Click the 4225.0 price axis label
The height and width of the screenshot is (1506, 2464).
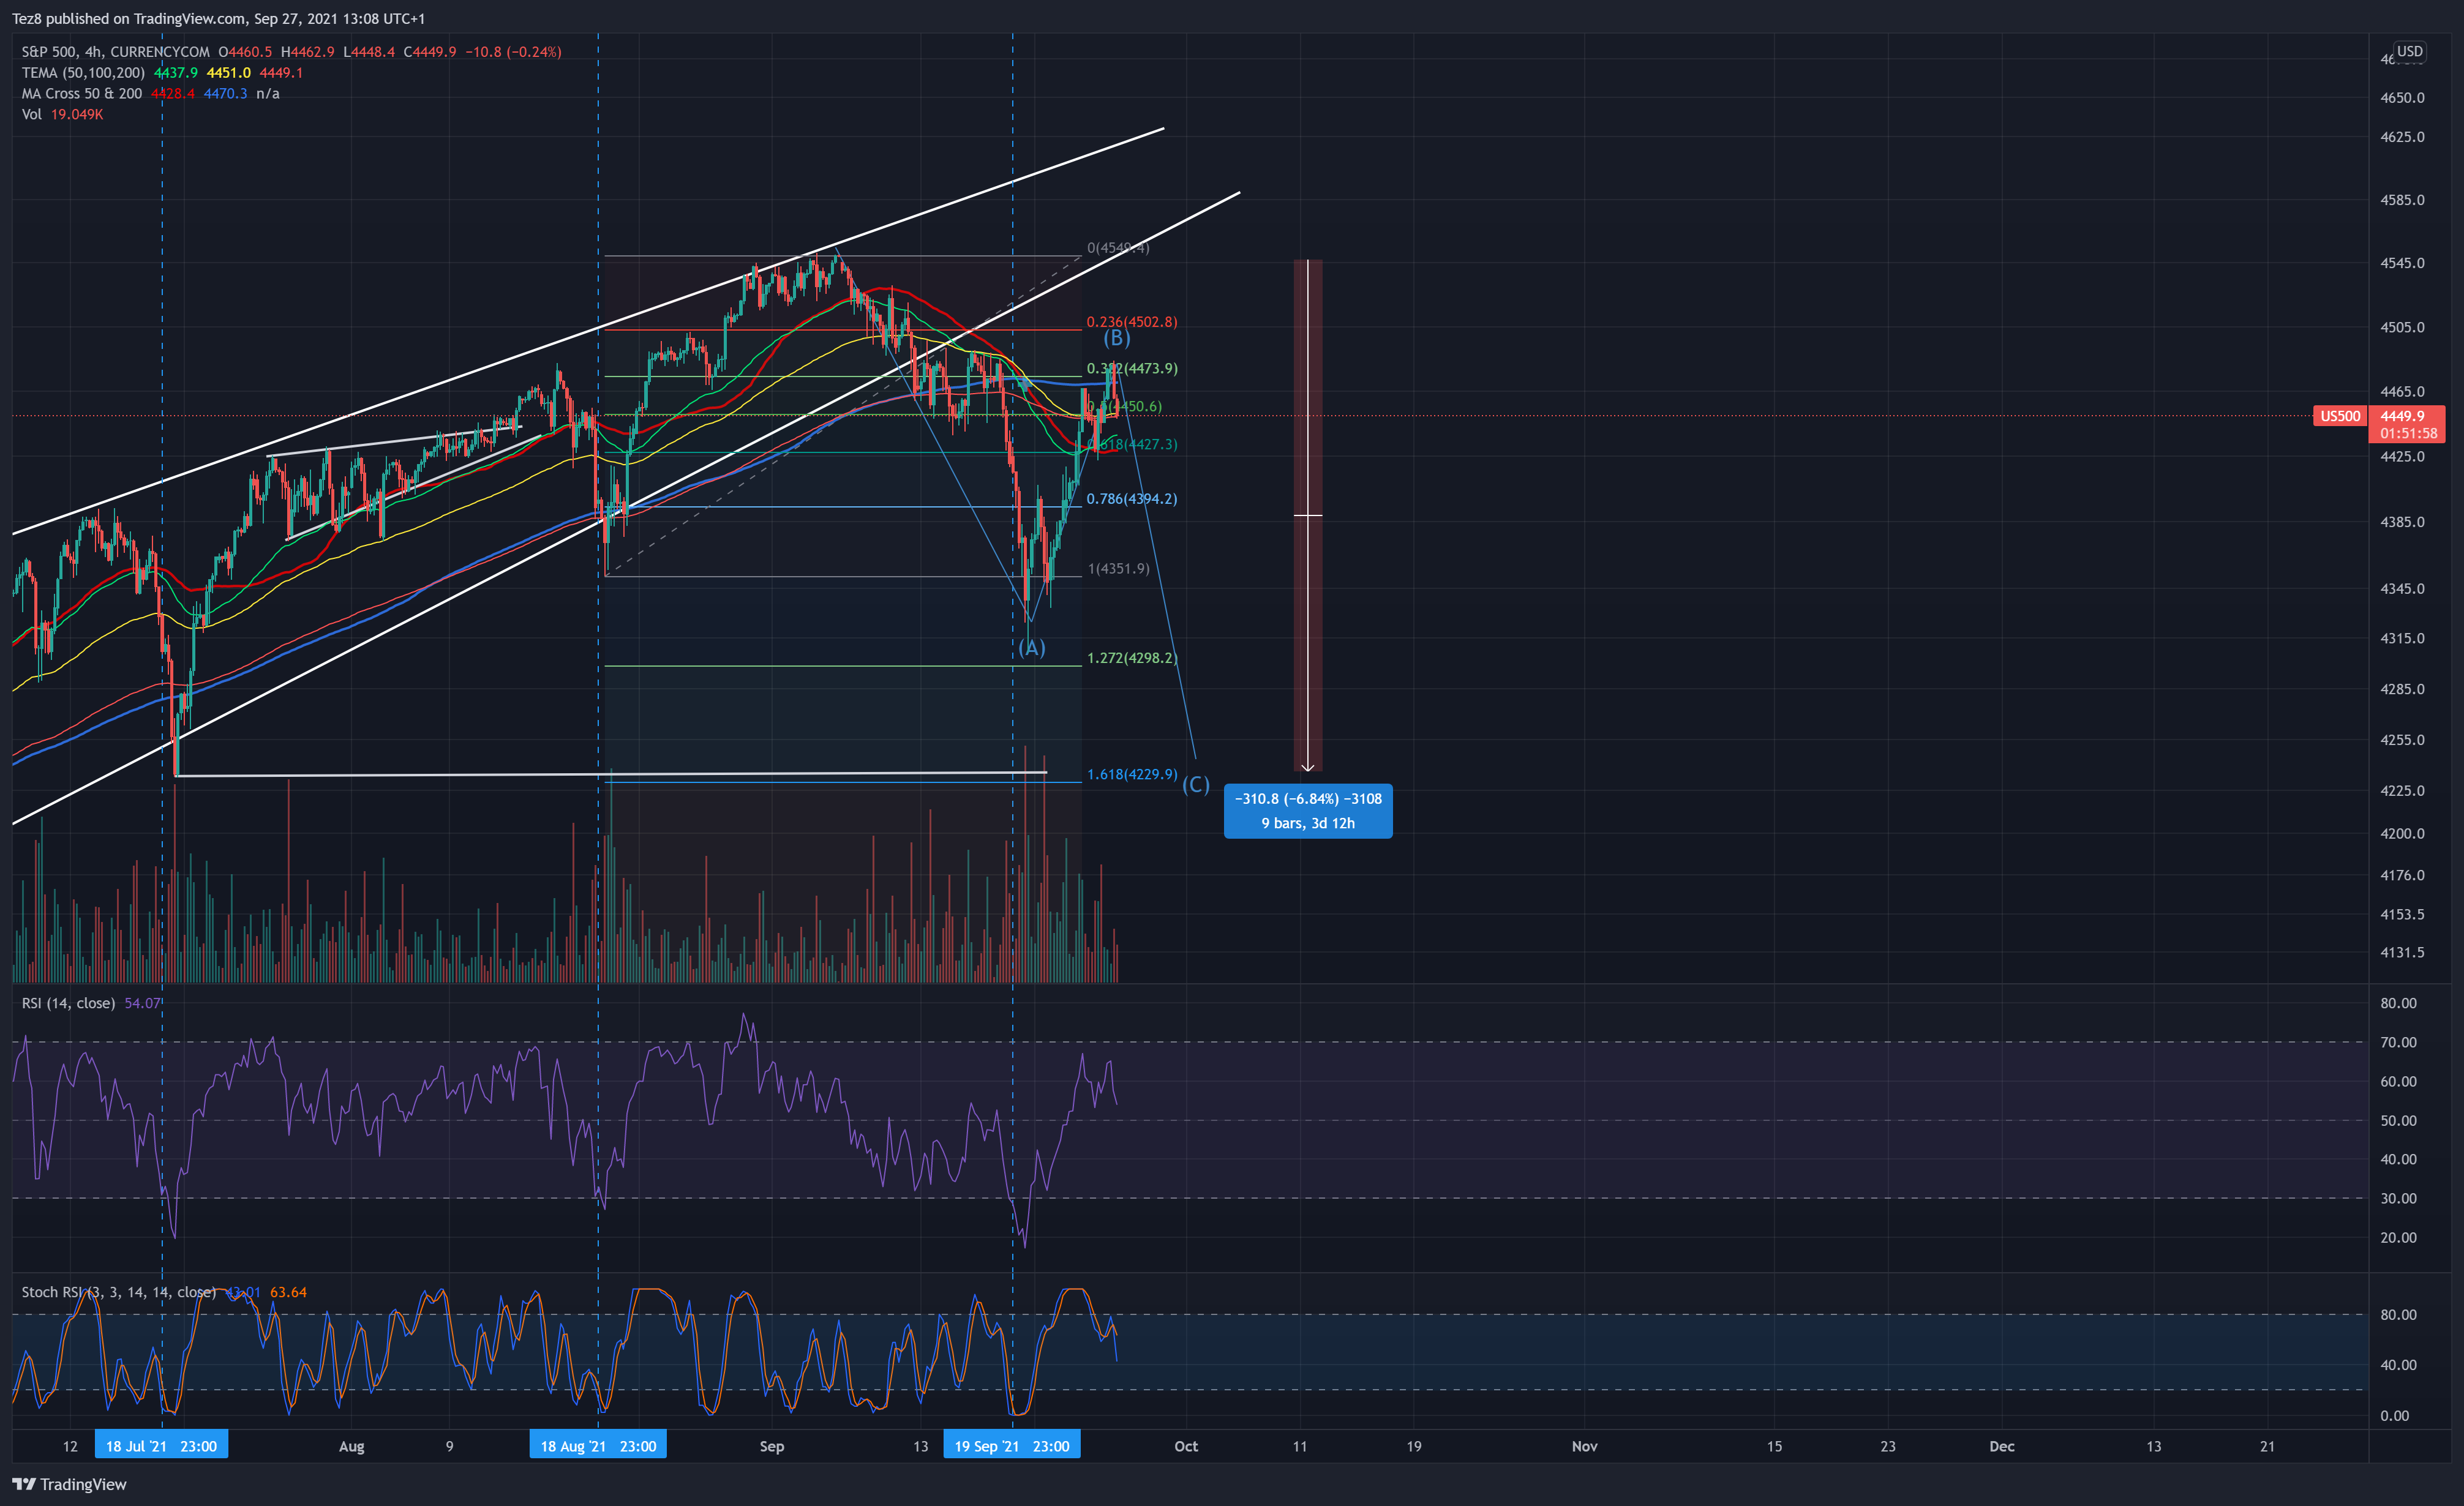pos(2402,791)
